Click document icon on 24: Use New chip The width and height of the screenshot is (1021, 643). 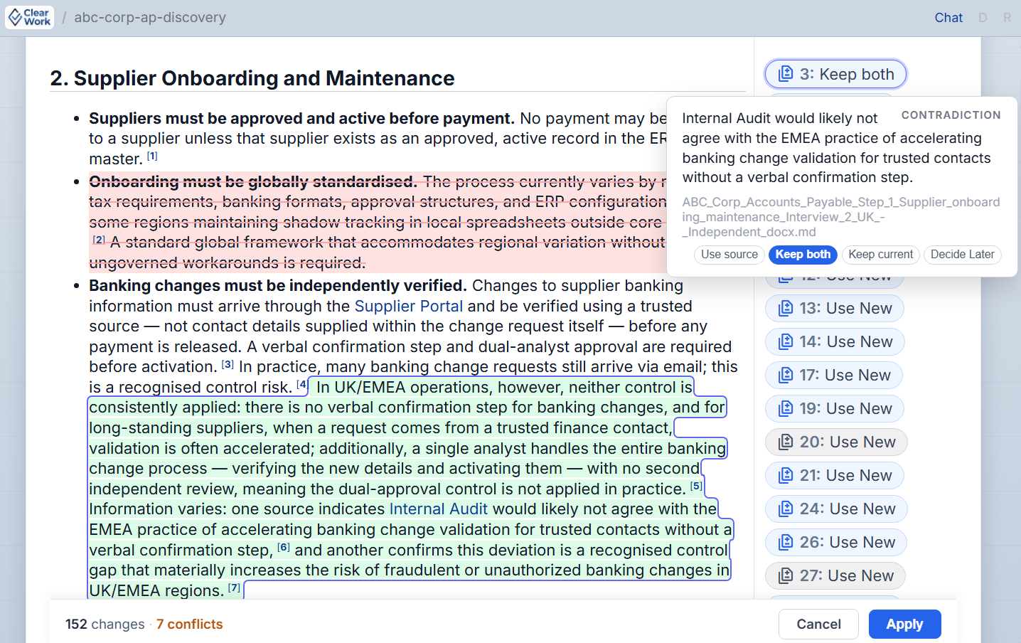(786, 509)
